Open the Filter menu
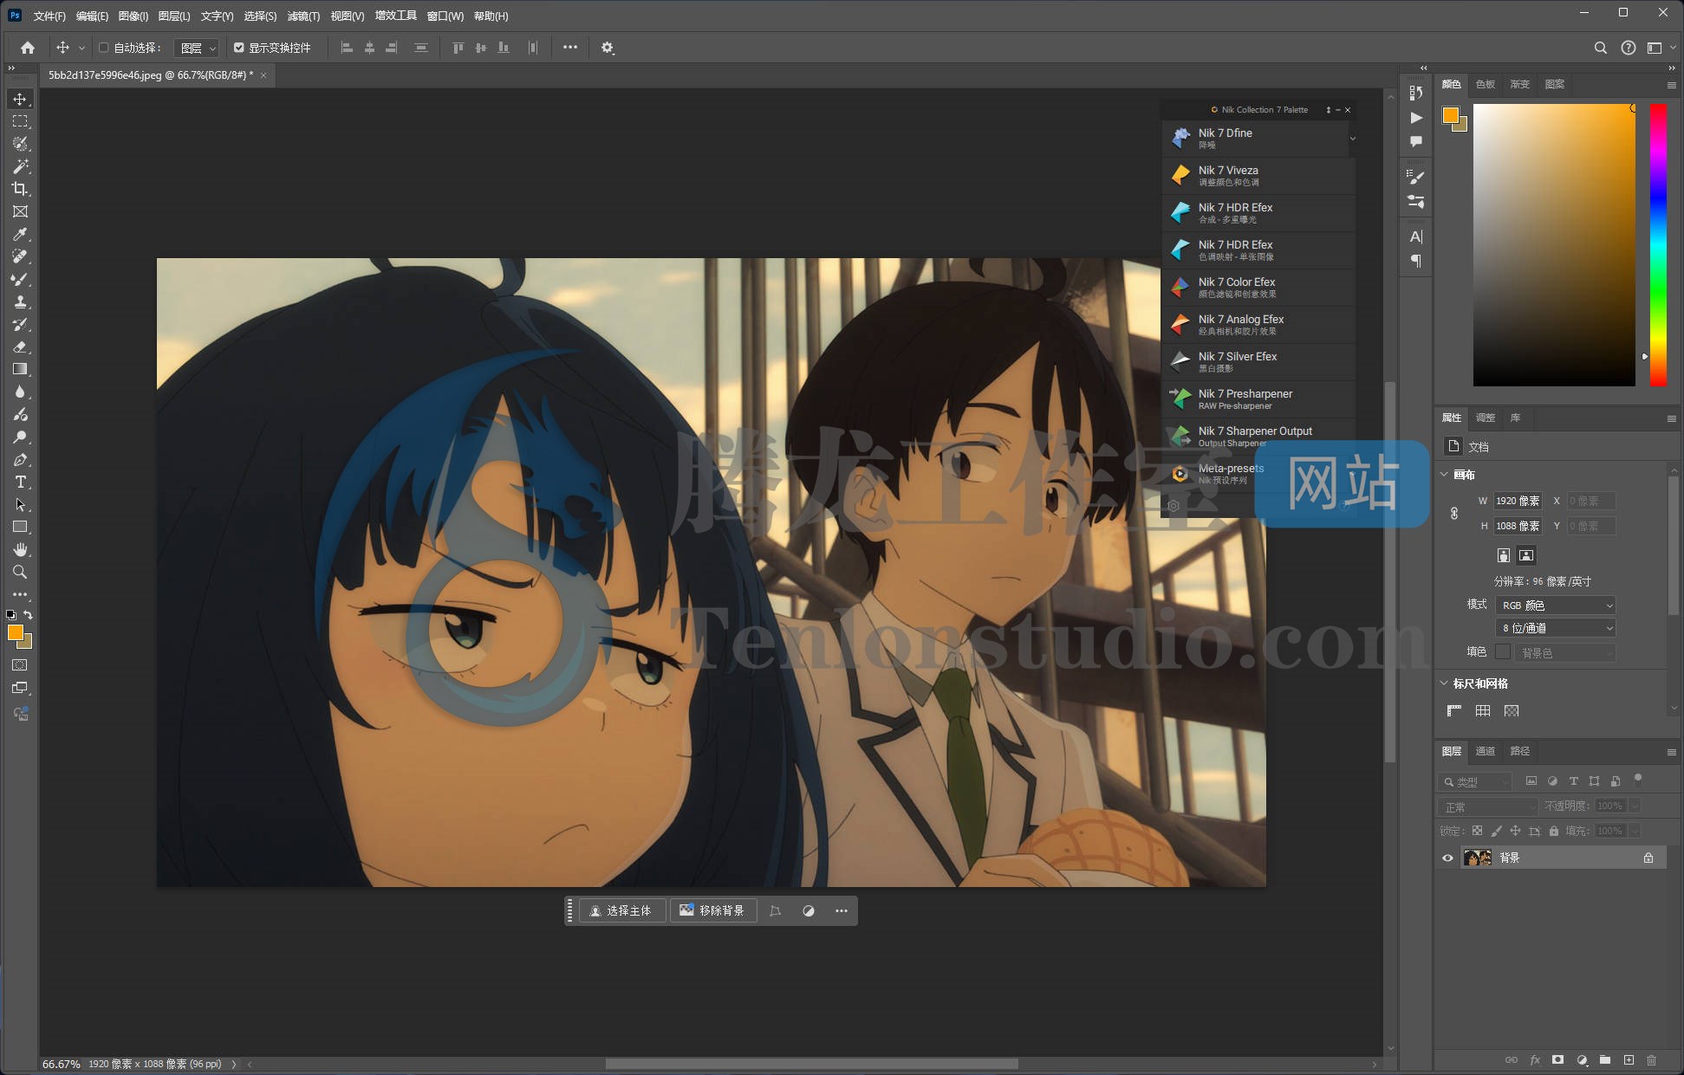This screenshot has height=1075, width=1684. (x=303, y=16)
